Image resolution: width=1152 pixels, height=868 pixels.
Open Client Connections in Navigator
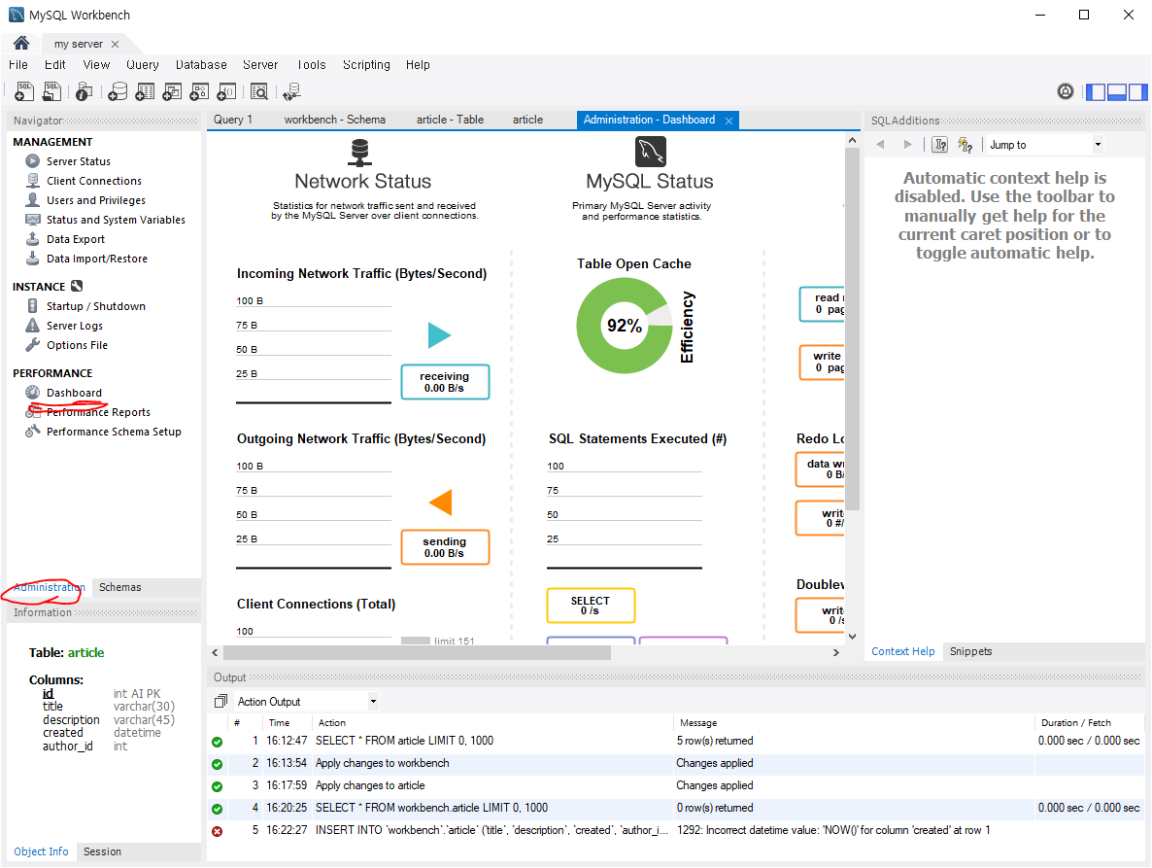pyautogui.click(x=94, y=181)
